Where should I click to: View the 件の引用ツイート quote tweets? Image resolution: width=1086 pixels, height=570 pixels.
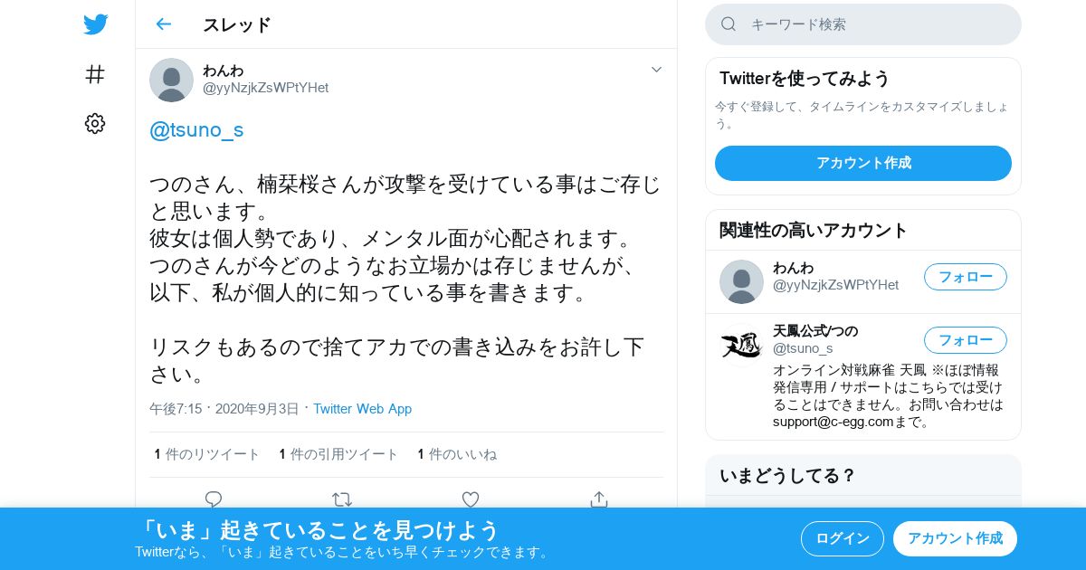(x=338, y=454)
